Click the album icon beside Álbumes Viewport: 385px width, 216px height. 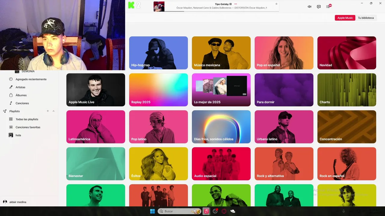11,95
